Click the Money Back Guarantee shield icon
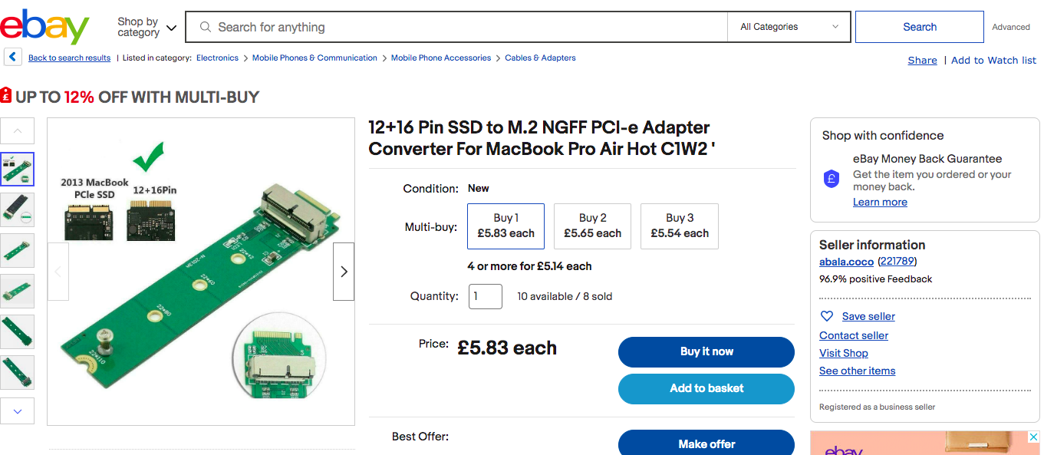The image size is (1044, 455). [x=832, y=180]
